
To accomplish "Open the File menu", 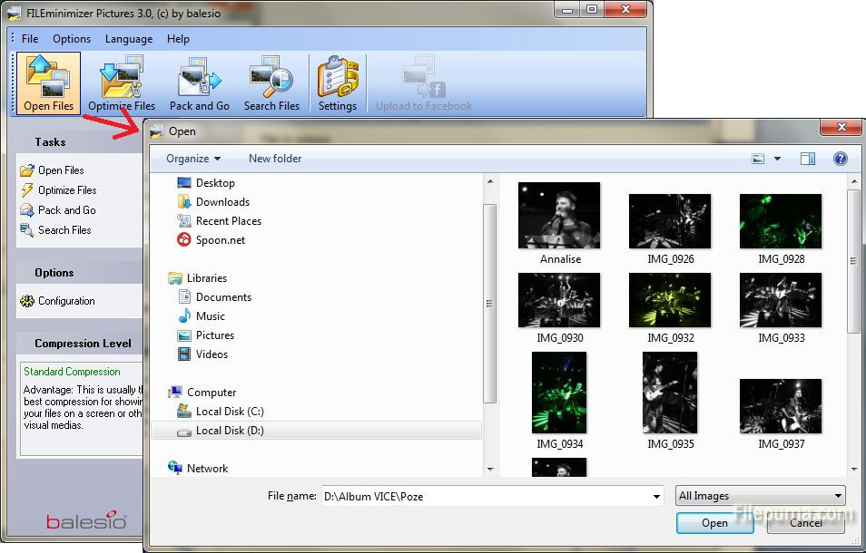I will click(x=30, y=39).
